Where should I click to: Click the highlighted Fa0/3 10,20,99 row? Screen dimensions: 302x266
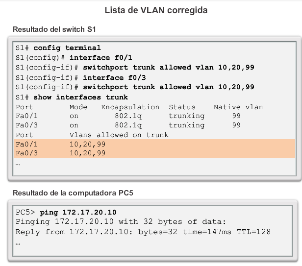point(154,153)
